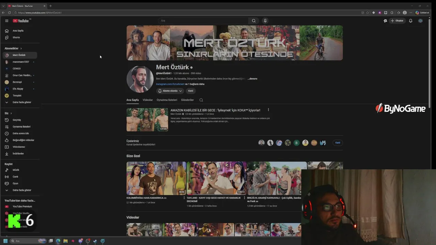The image size is (436, 245).
Task: Expand channel description with ...devamı
Action: click(x=252, y=79)
